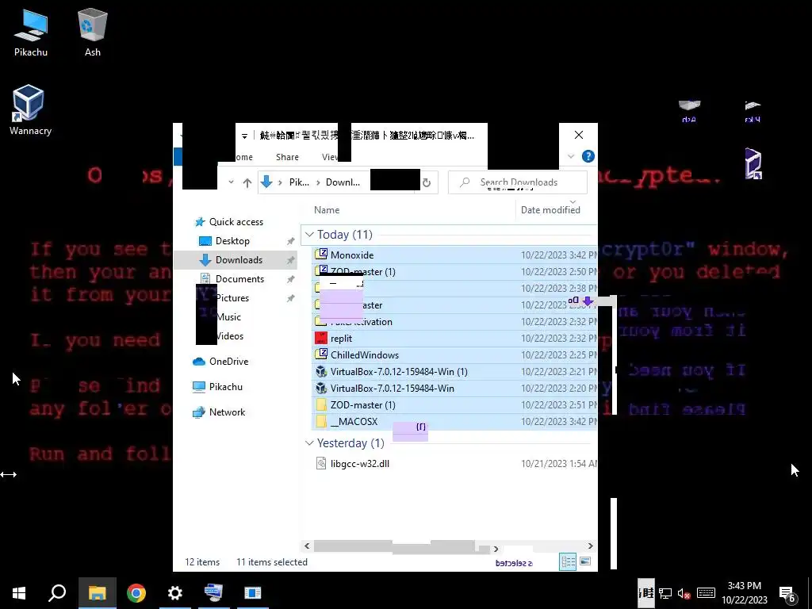Open the touch keyboard tray icon
This screenshot has height=609, width=812.
pyautogui.click(x=706, y=593)
